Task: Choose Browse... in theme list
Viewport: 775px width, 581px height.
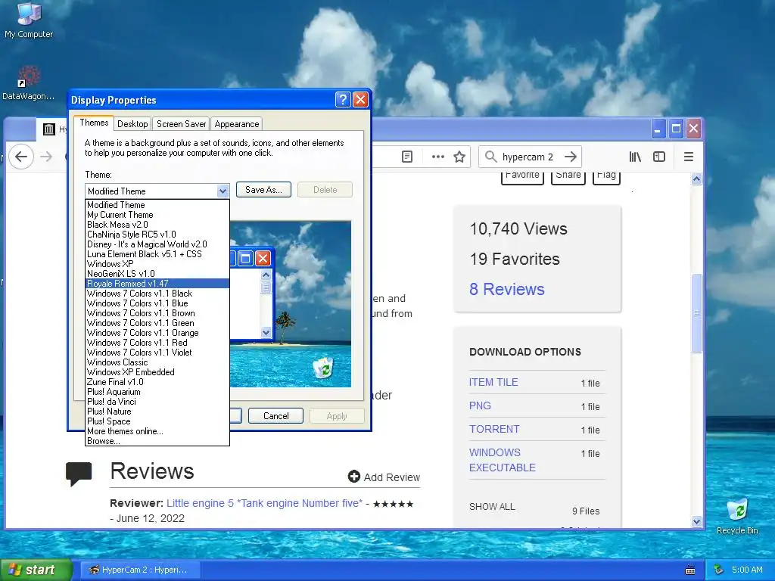Action: coord(157,441)
